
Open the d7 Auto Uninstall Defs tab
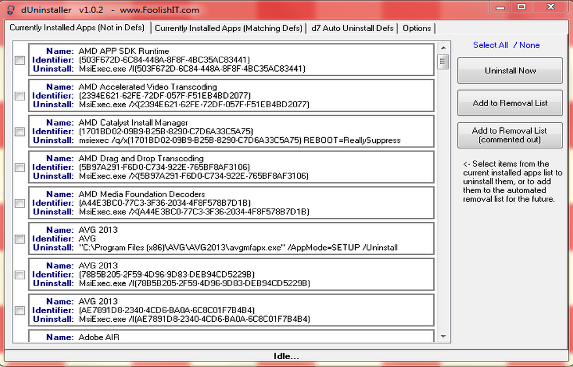(352, 28)
